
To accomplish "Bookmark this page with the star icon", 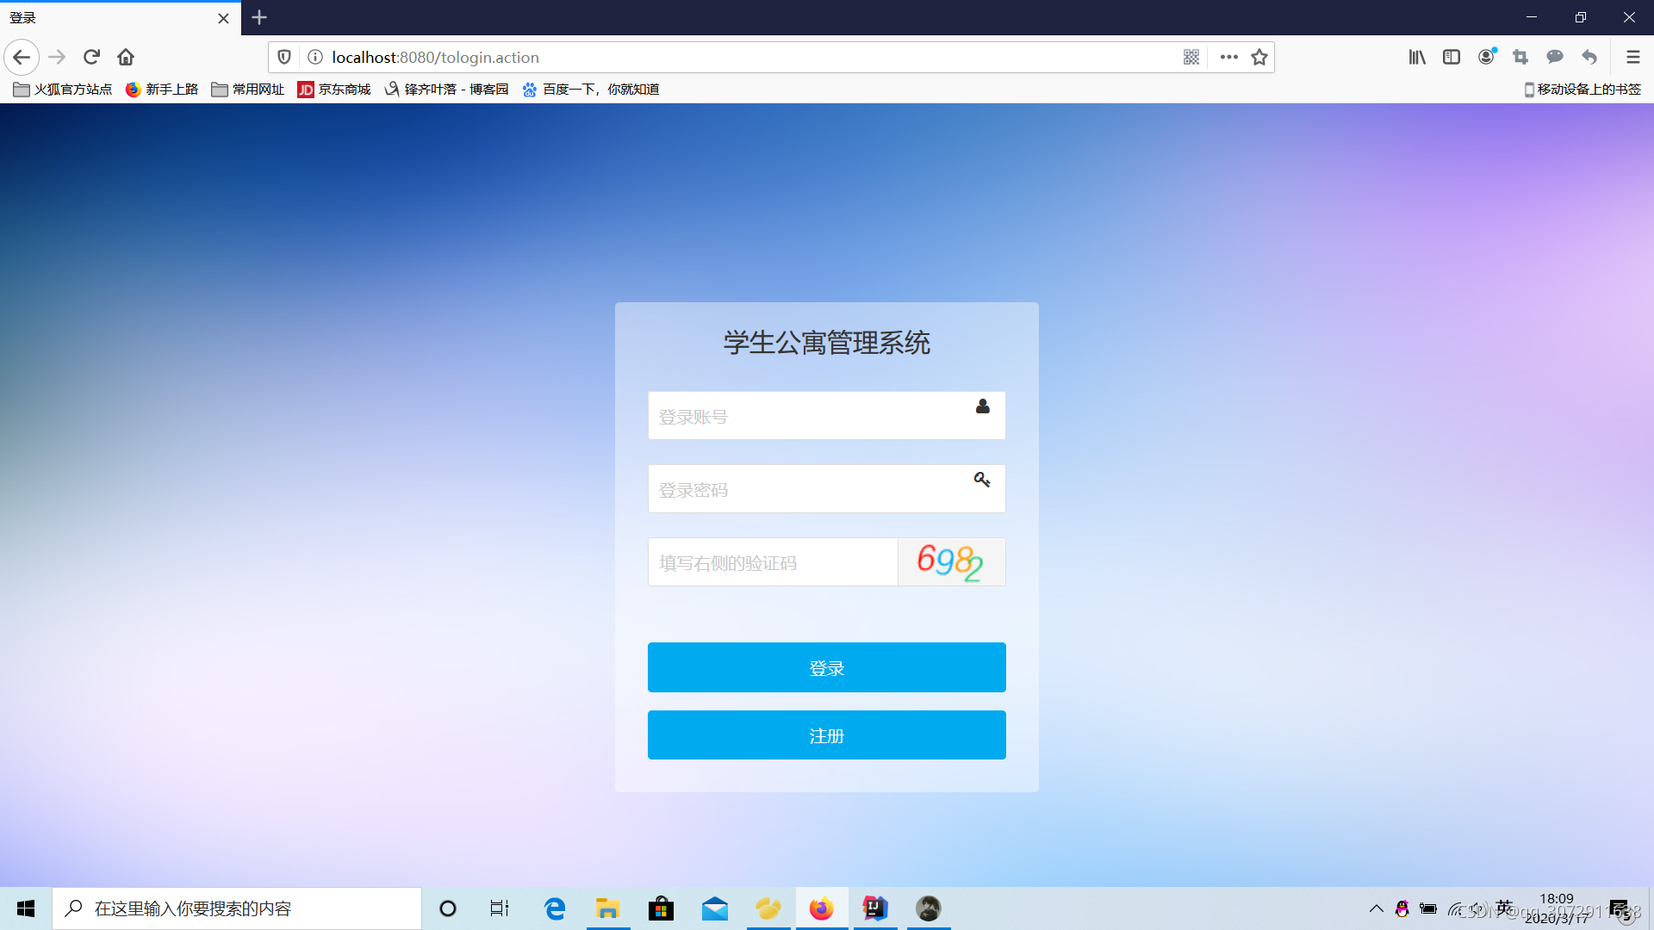I will pyautogui.click(x=1259, y=57).
